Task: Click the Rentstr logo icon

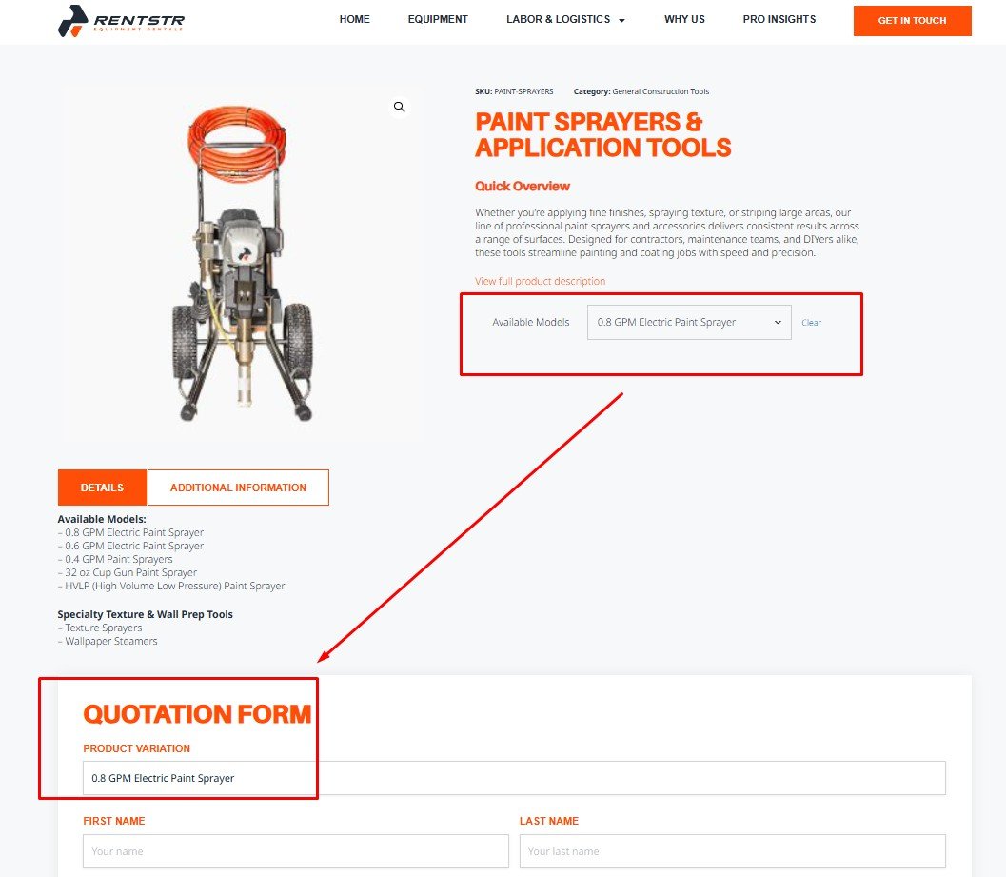Action: [x=72, y=20]
